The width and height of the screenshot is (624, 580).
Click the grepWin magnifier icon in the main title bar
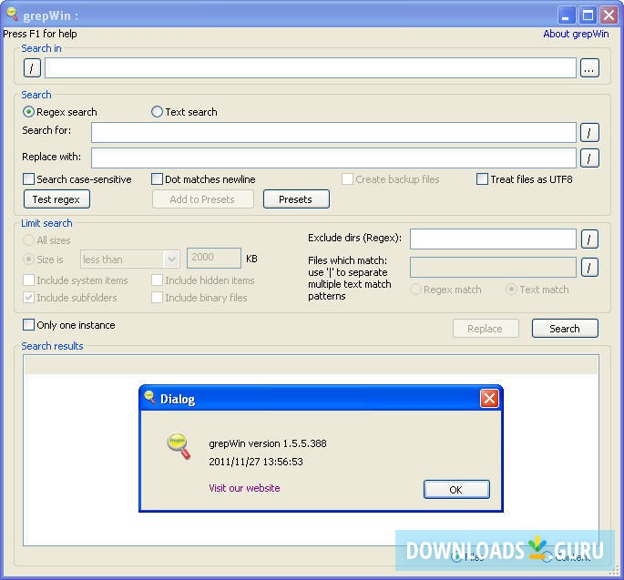coord(13,14)
